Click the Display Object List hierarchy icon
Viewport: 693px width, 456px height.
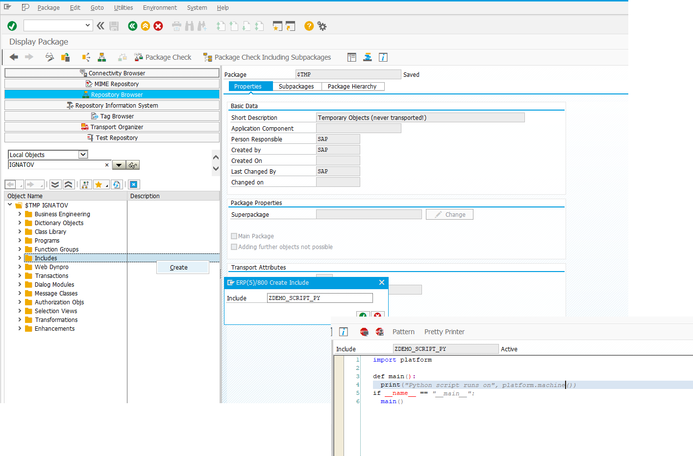[x=102, y=57]
